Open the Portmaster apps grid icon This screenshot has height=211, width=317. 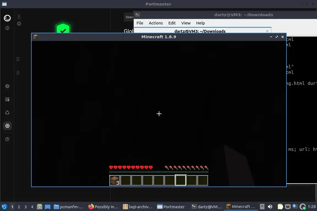tap(7, 99)
